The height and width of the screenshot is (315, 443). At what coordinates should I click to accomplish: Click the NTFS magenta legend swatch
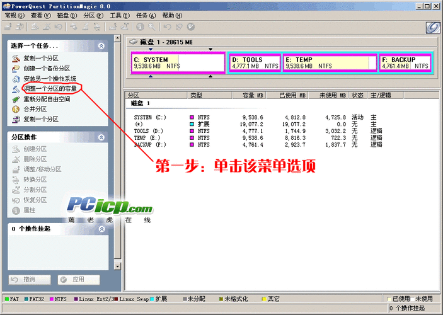pos(52,299)
